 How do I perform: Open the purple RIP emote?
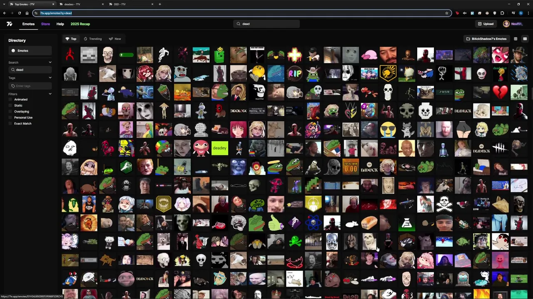pos(294,74)
